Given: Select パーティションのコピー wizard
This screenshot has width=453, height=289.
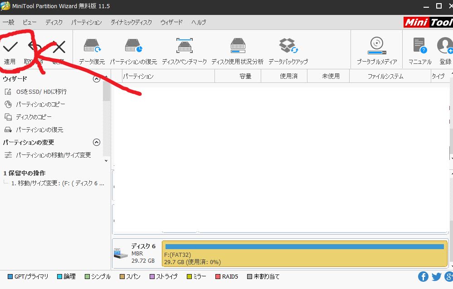Looking at the screenshot, I should tap(35, 105).
